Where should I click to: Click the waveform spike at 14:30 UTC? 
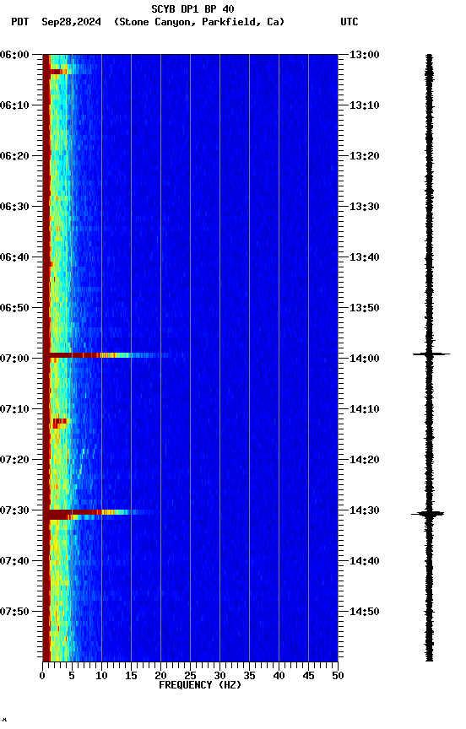click(428, 514)
